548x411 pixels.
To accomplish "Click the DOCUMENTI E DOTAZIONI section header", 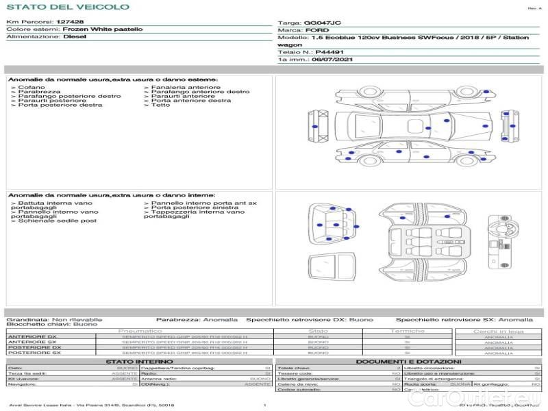I will [408, 362].
